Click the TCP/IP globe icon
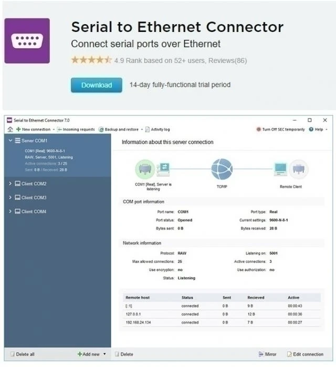 [x=222, y=169]
